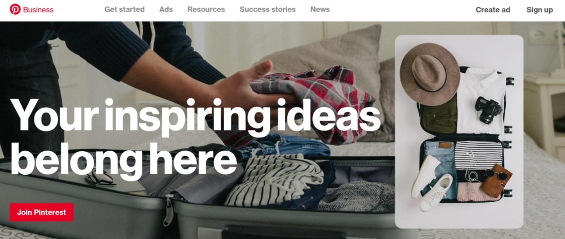Open the Business home link beside the logo
This screenshot has height=239, width=565.
click(x=38, y=10)
